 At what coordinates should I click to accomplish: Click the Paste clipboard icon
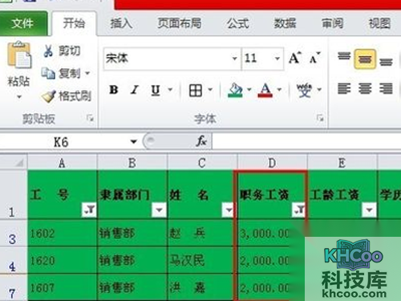click(x=19, y=55)
